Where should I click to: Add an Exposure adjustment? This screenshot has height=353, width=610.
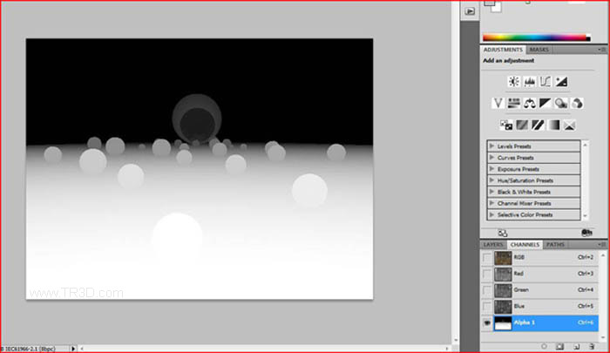pos(561,82)
